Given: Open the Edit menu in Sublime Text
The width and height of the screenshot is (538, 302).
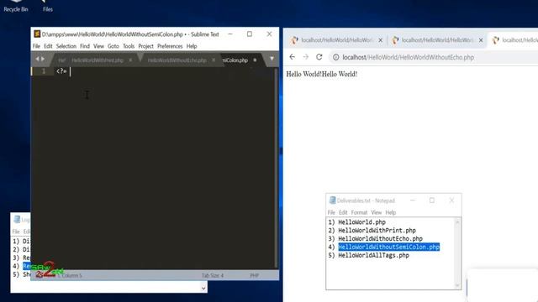Looking at the screenshot, I should tap(48, 46).
